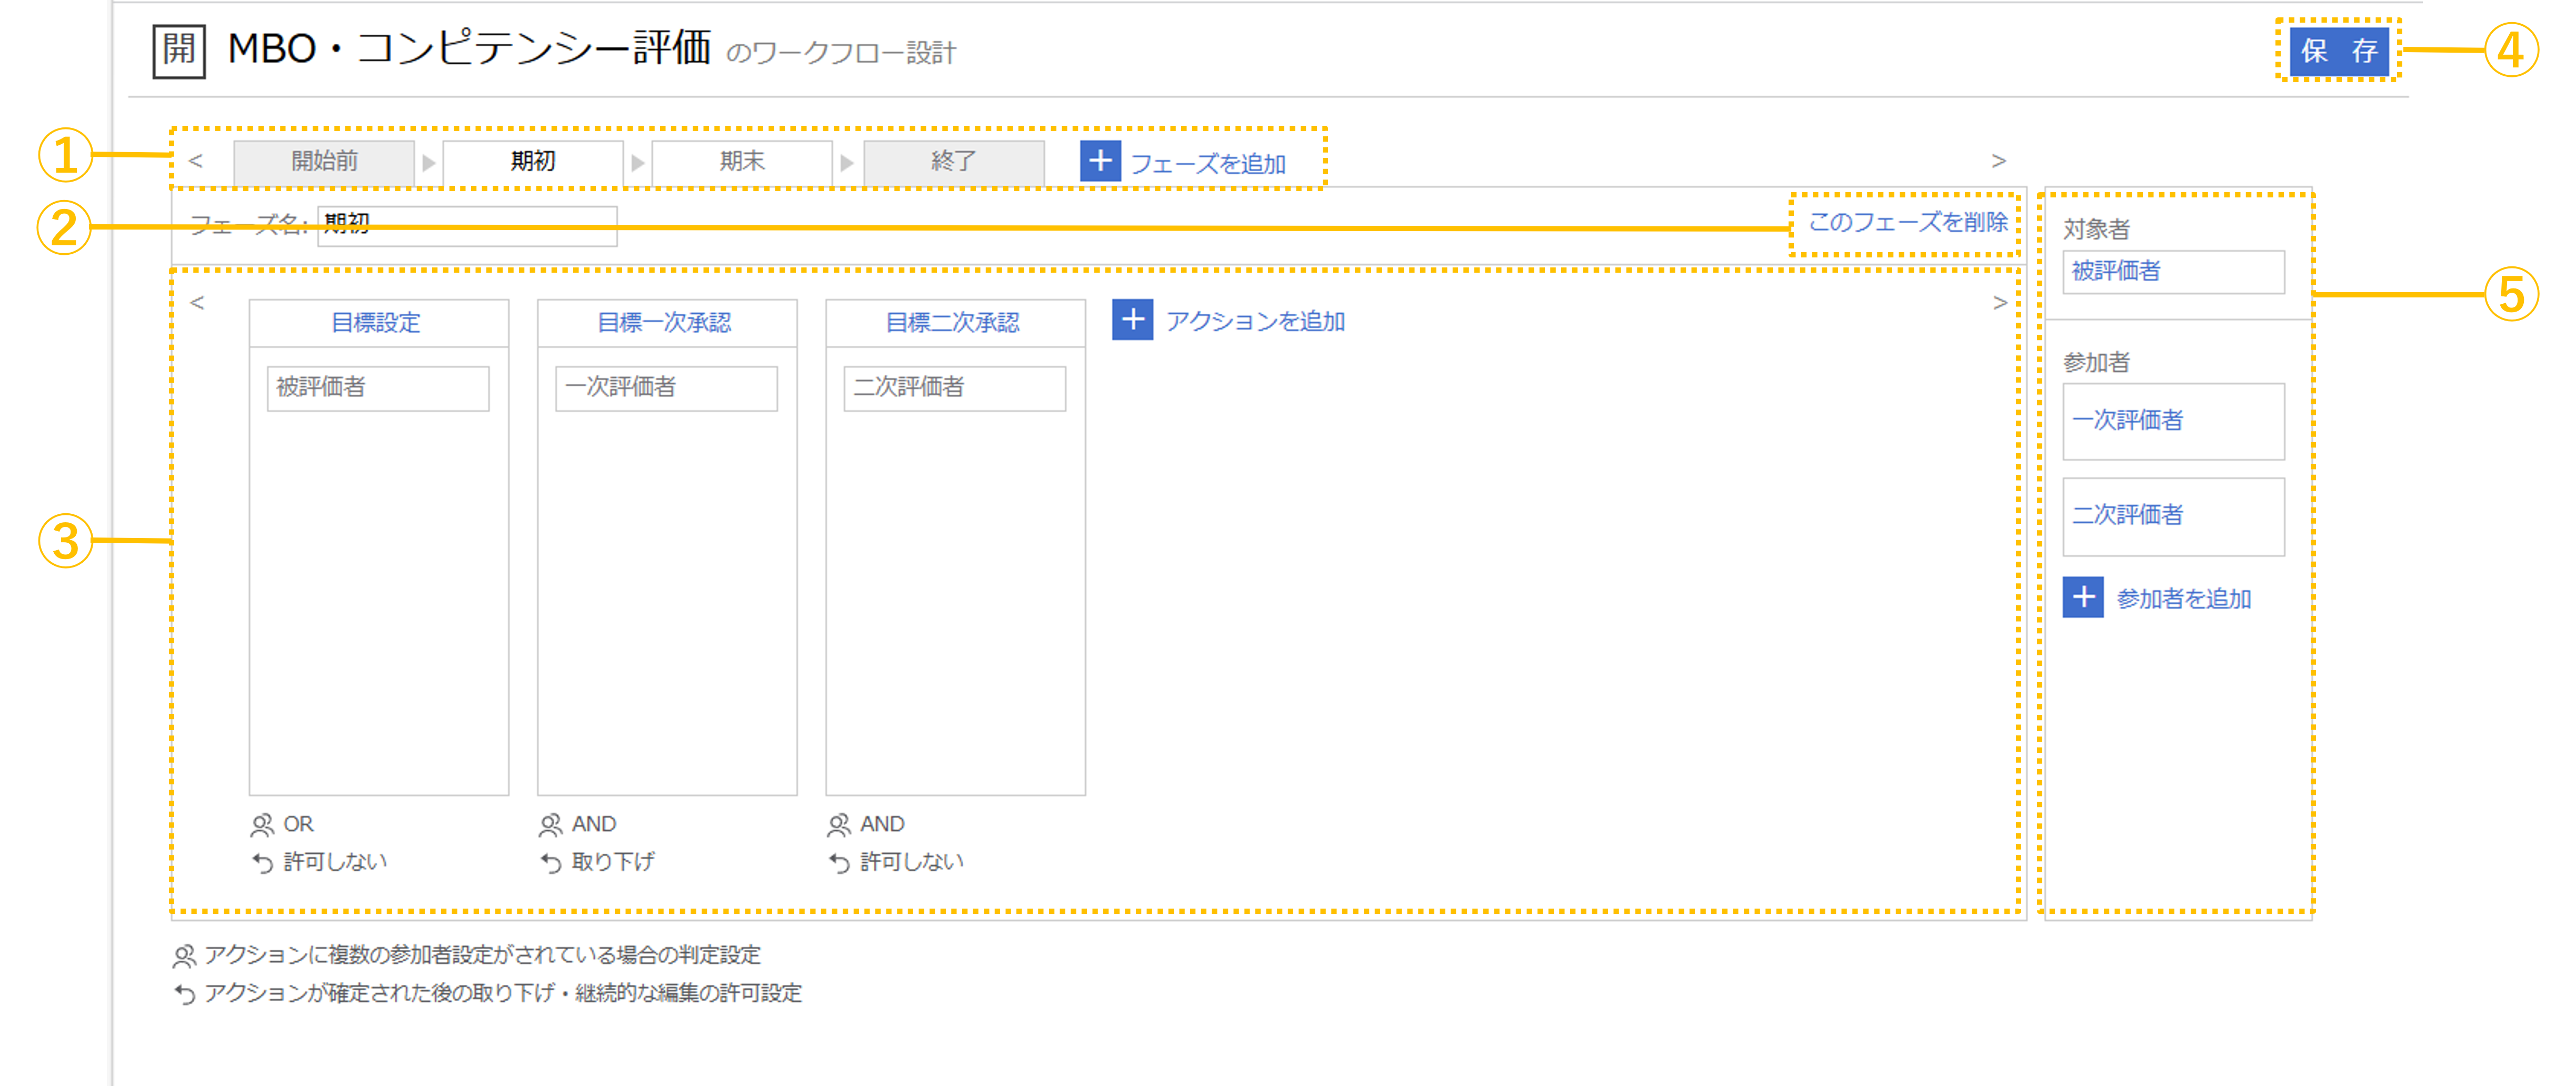Click AND setting under 目標一次承認
This screenshot has height=1086, width=2576.
click(593, 824)
